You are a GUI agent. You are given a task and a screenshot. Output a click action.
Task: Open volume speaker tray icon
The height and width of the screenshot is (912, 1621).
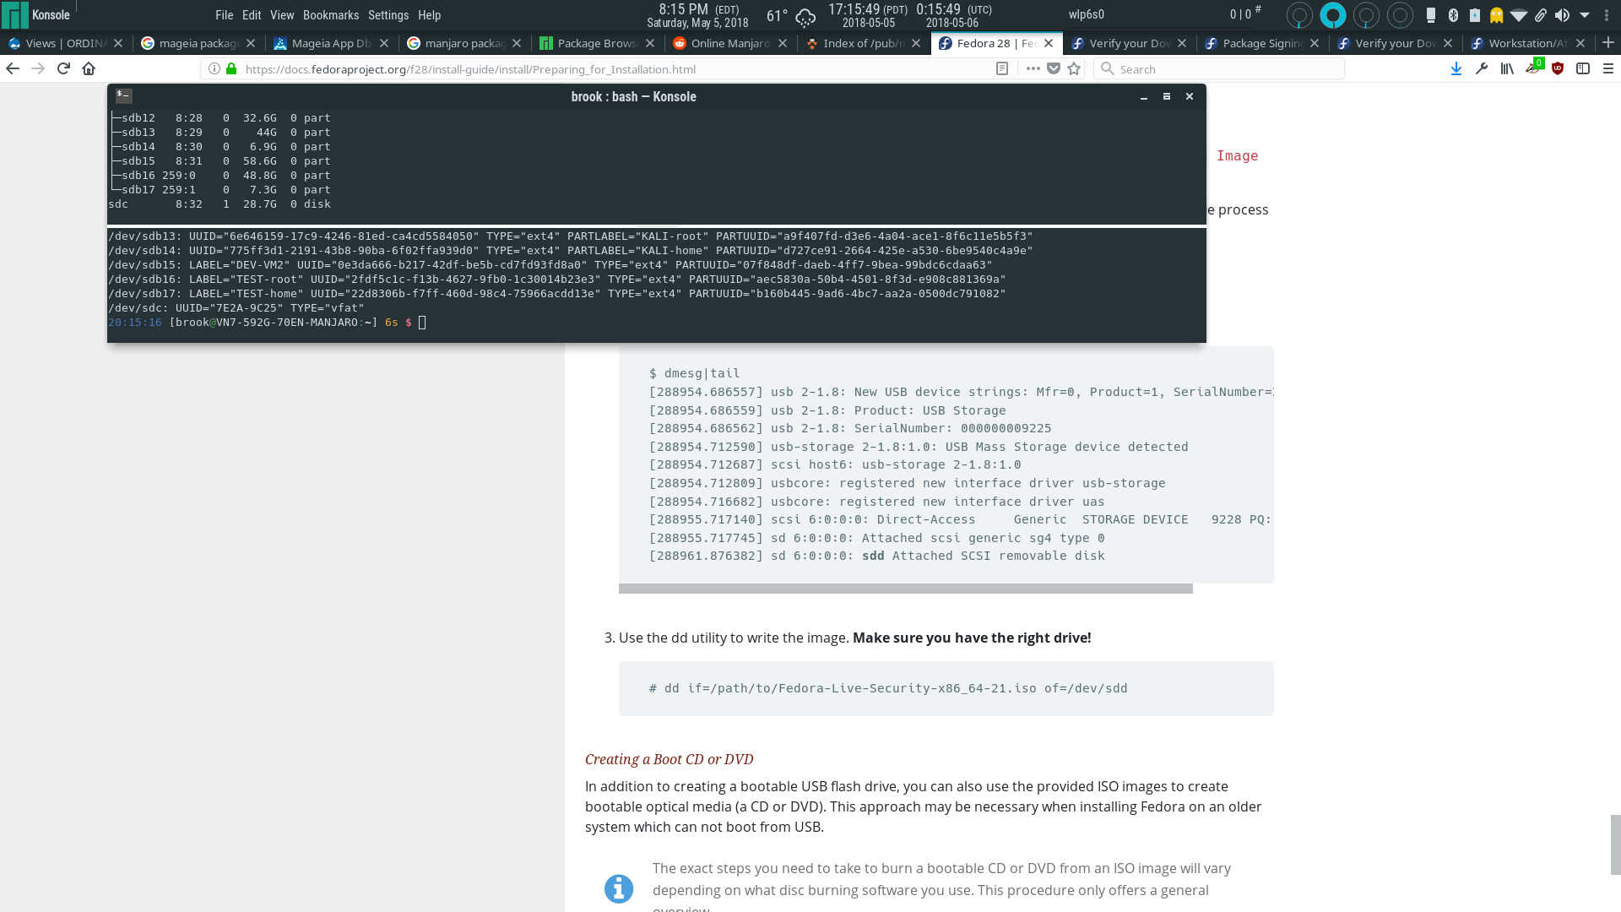point(1562,14)
